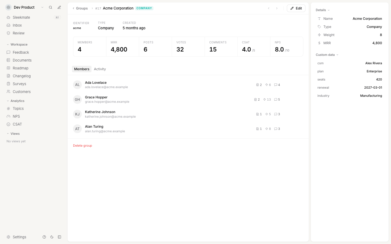Collapse the Analytics section
The height and width of the screenshot is (244, 391).
[x=15, y=101]
